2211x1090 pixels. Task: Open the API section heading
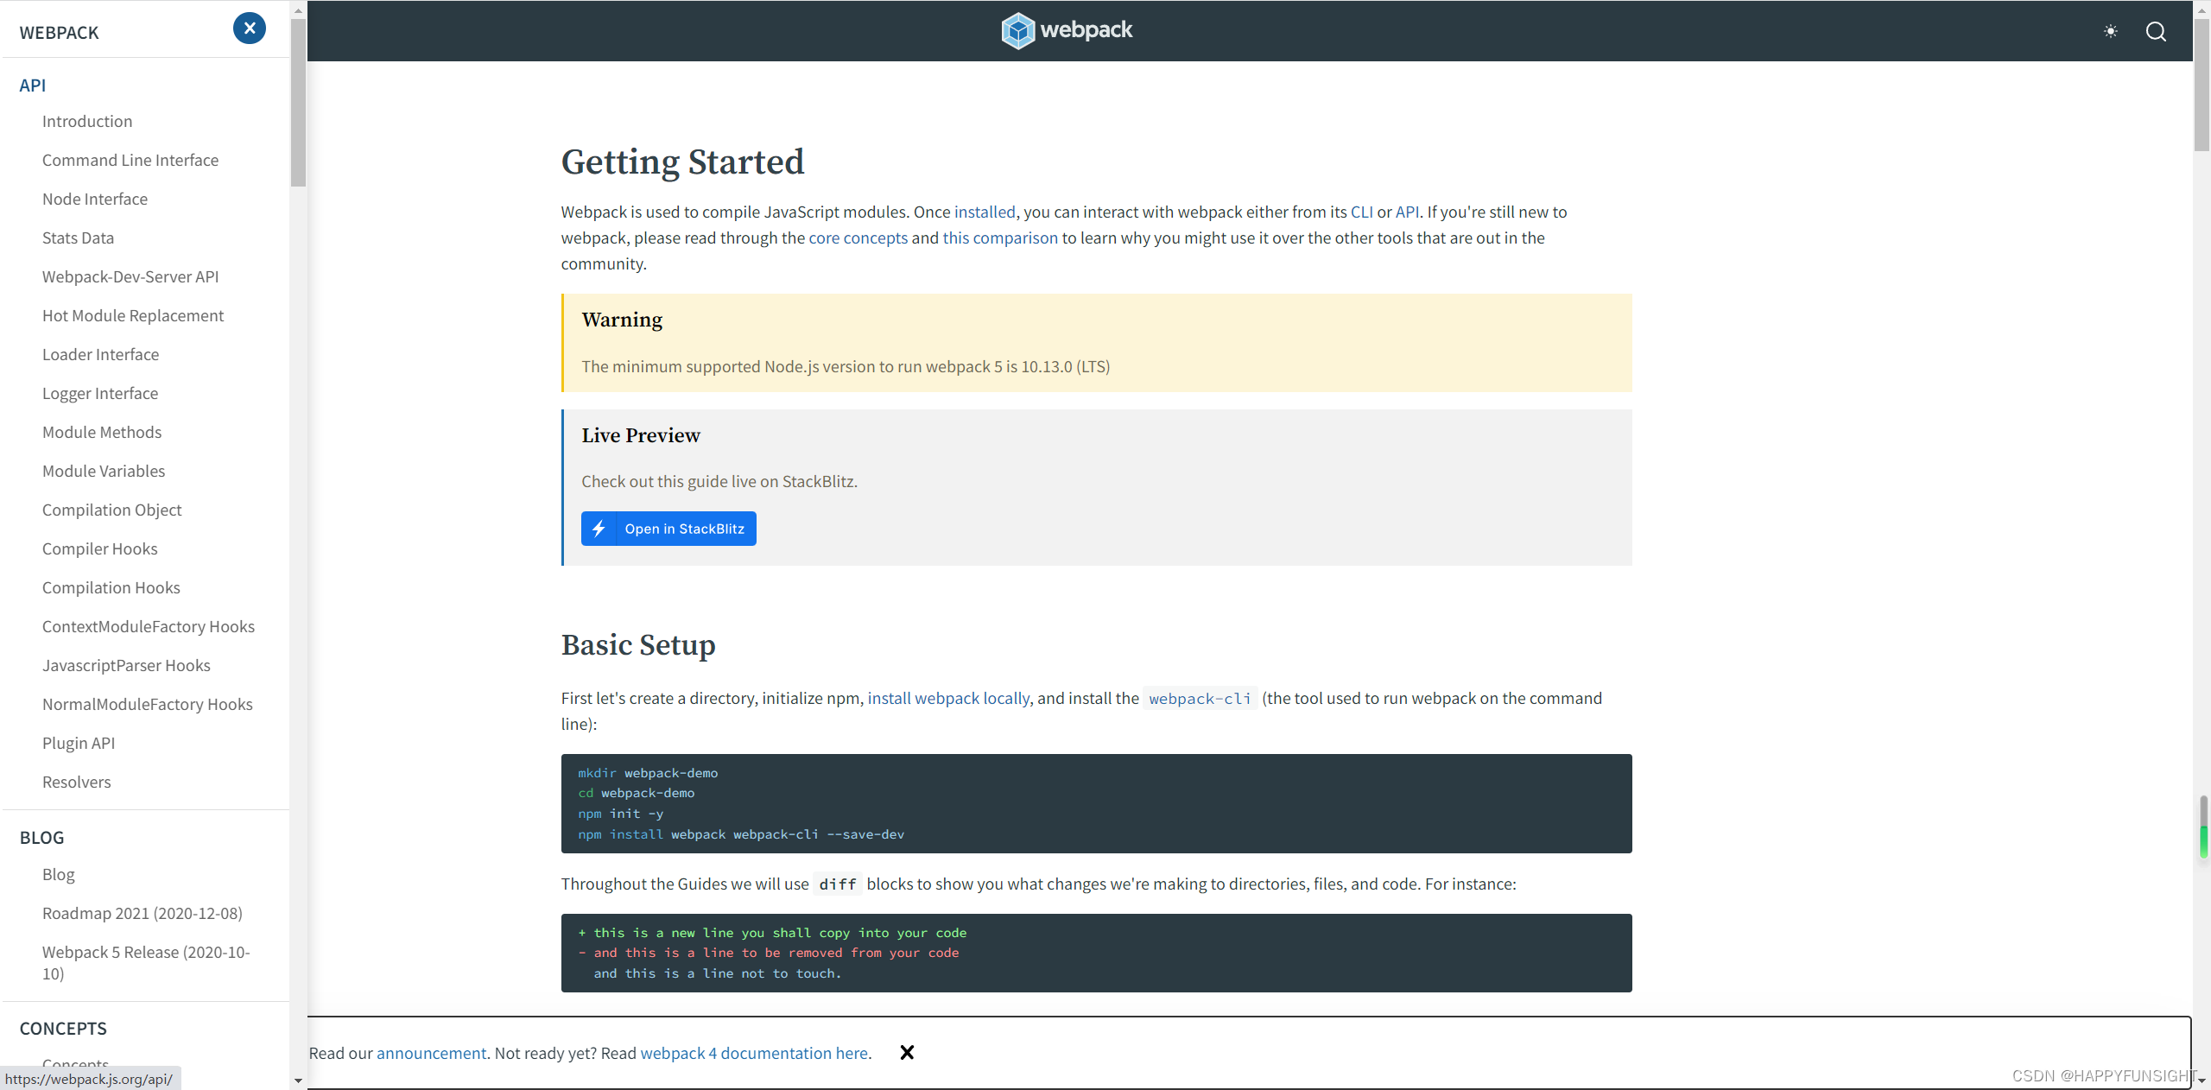pyautogui.click(x=33, y=85)
